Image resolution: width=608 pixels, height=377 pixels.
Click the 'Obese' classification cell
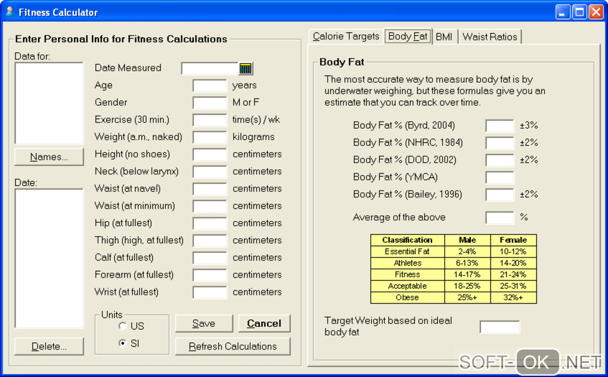407,298
